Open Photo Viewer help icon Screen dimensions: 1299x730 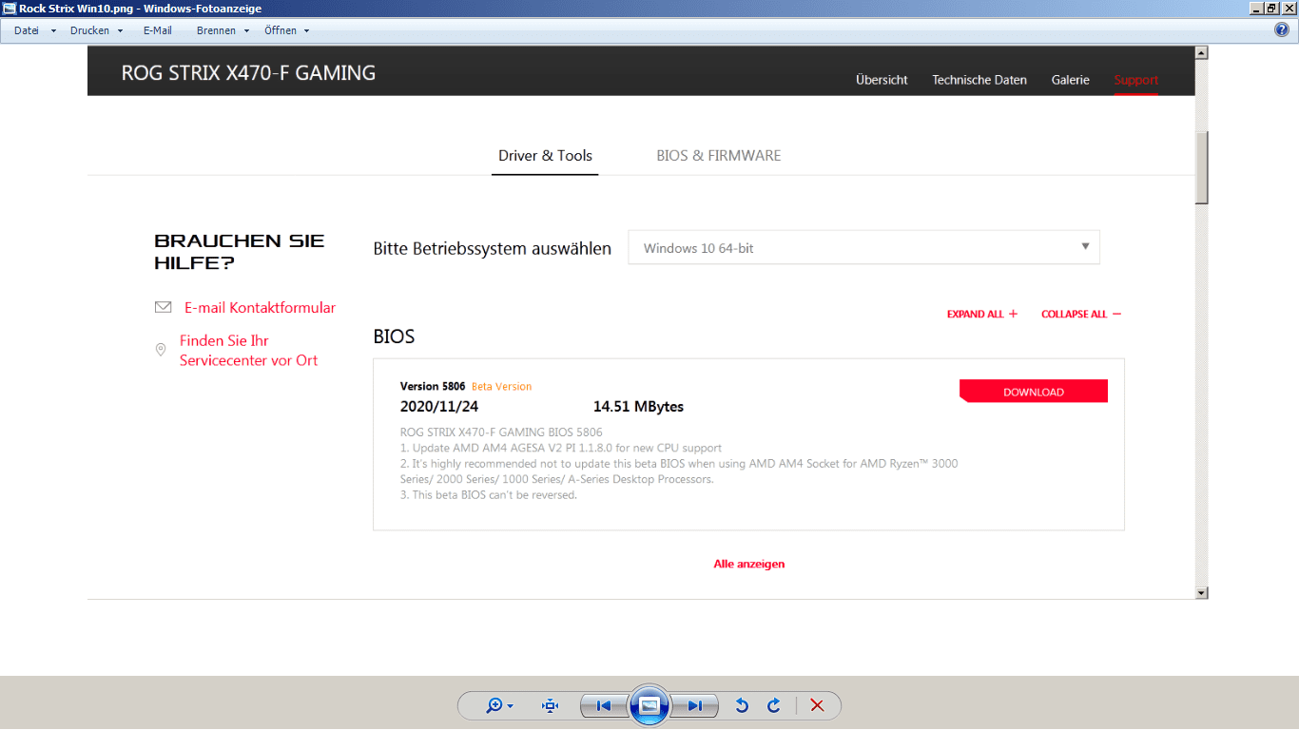(x=1281, y=29)
